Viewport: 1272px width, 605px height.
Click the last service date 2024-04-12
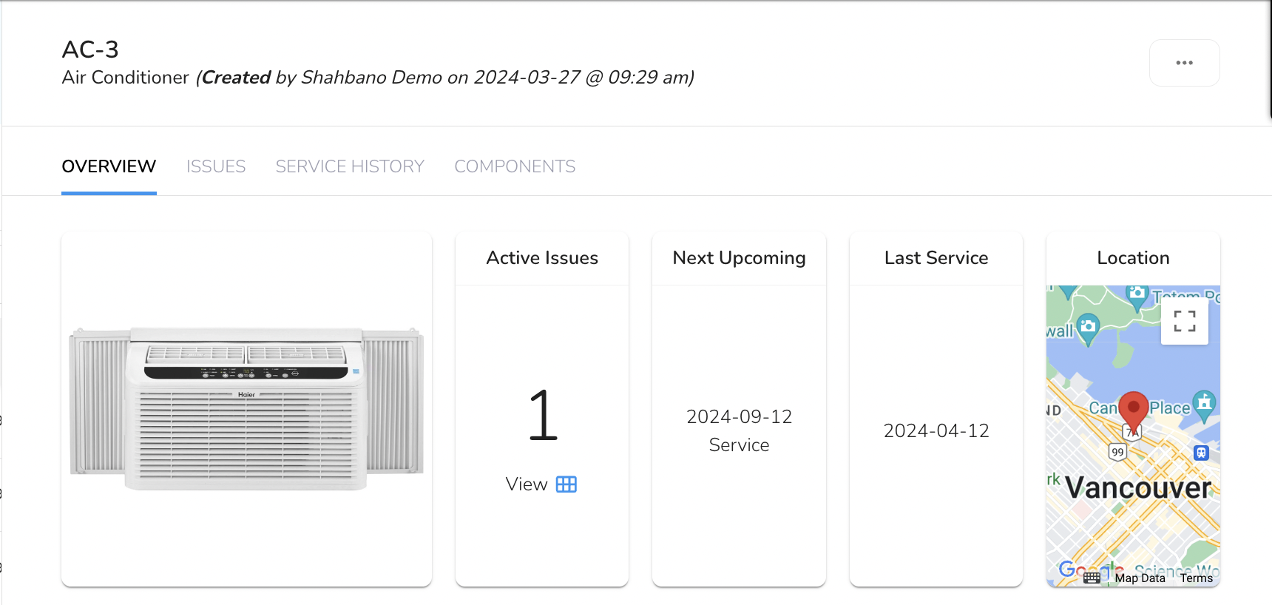click(x=936, y=431)
